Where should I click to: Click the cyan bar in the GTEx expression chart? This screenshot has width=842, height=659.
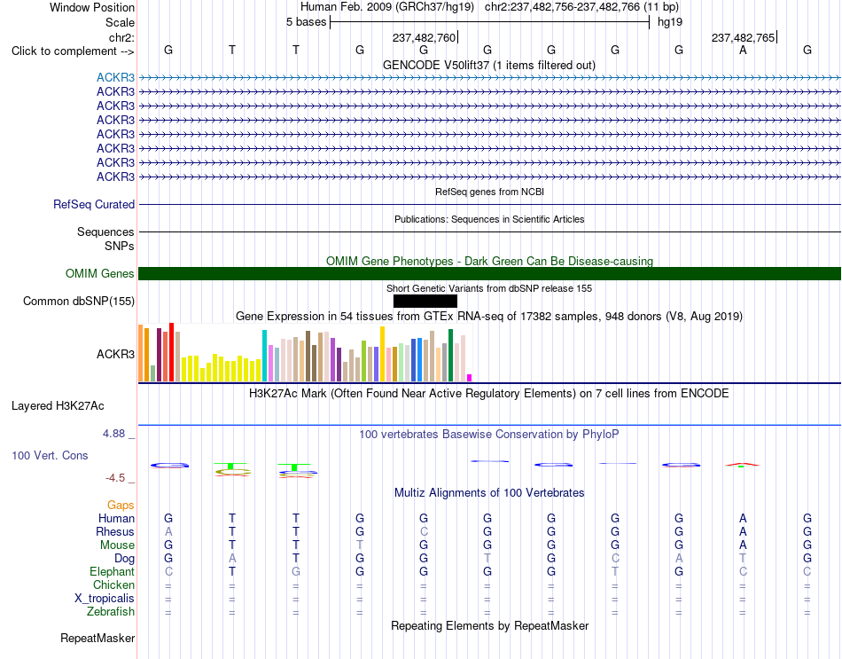264,356
